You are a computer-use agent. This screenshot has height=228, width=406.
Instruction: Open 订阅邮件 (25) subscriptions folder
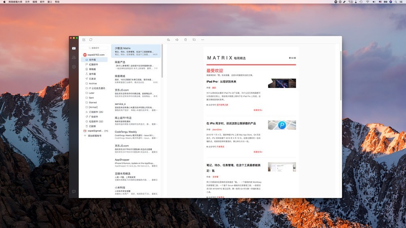pyautogui.click(x=94, y=112)
